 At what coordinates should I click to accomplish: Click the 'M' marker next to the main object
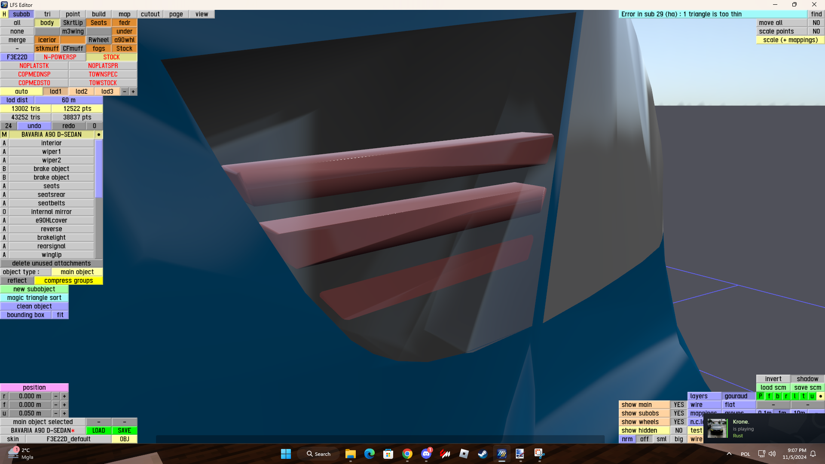(4, 134)
